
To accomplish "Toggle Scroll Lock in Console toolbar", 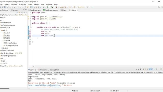I will (145, 69).
